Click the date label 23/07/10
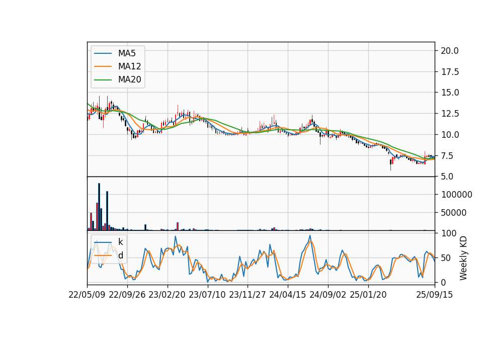 coord(207,295)
